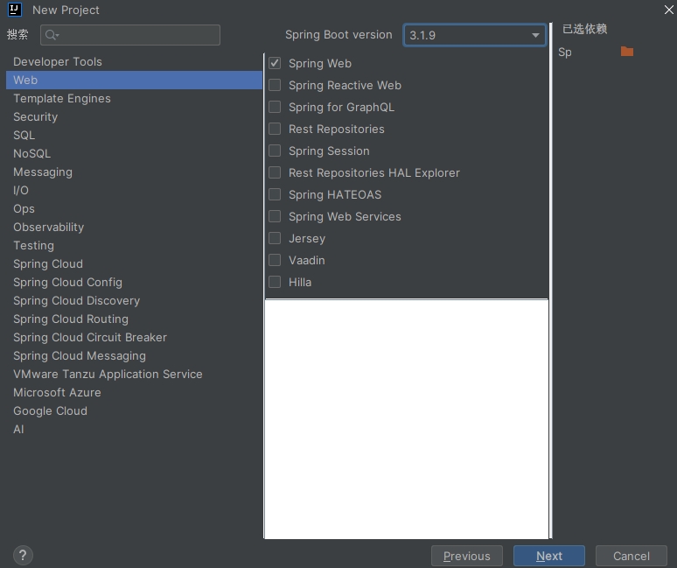The height and width of the screenshot is (568, 677).
Task: Select Spring Cloud Circuit Breaker
Action: click(134, 337)
